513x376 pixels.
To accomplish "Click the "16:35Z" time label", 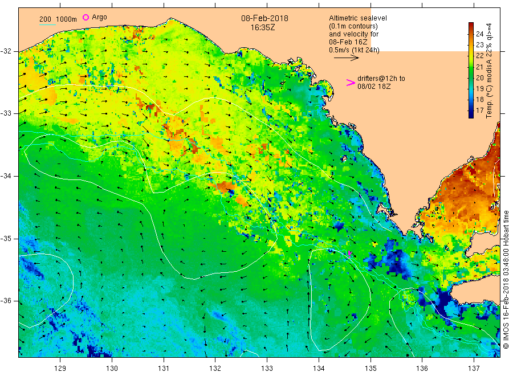I will 263,27.
